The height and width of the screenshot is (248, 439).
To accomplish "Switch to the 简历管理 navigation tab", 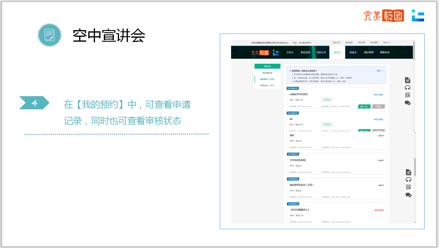I will (369, 52).
